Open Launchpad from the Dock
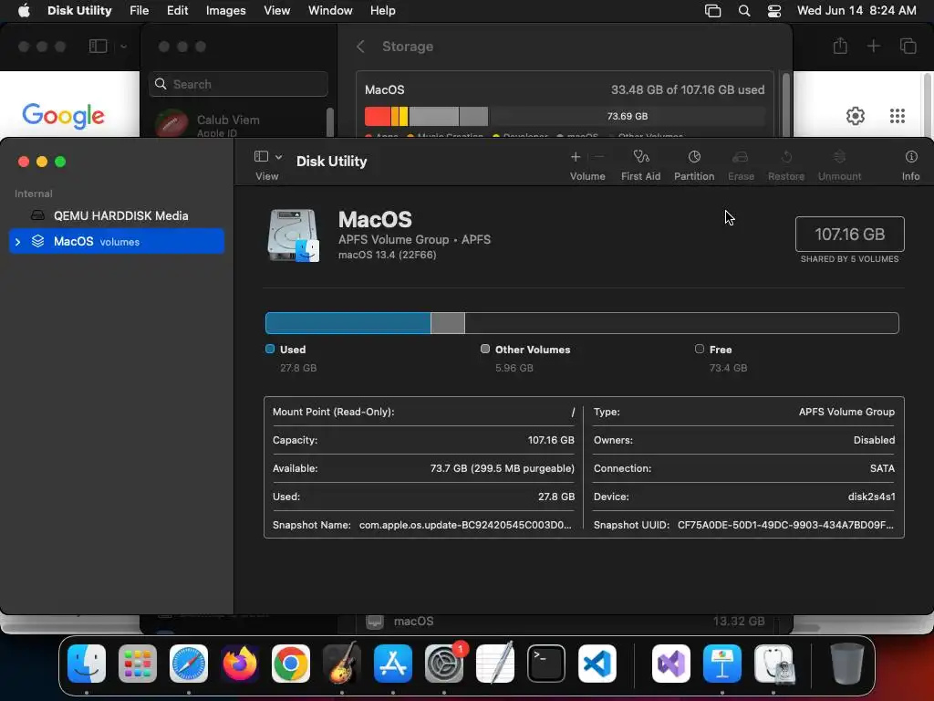This screenshot has width=934, height=701. click(x=138, y=664)
